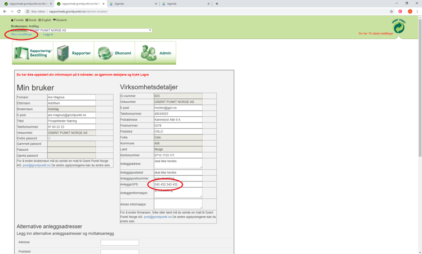422x254 pixels.
Task: Click the Land value Norge
Action: pyautogui.click(x=178, y=149)
